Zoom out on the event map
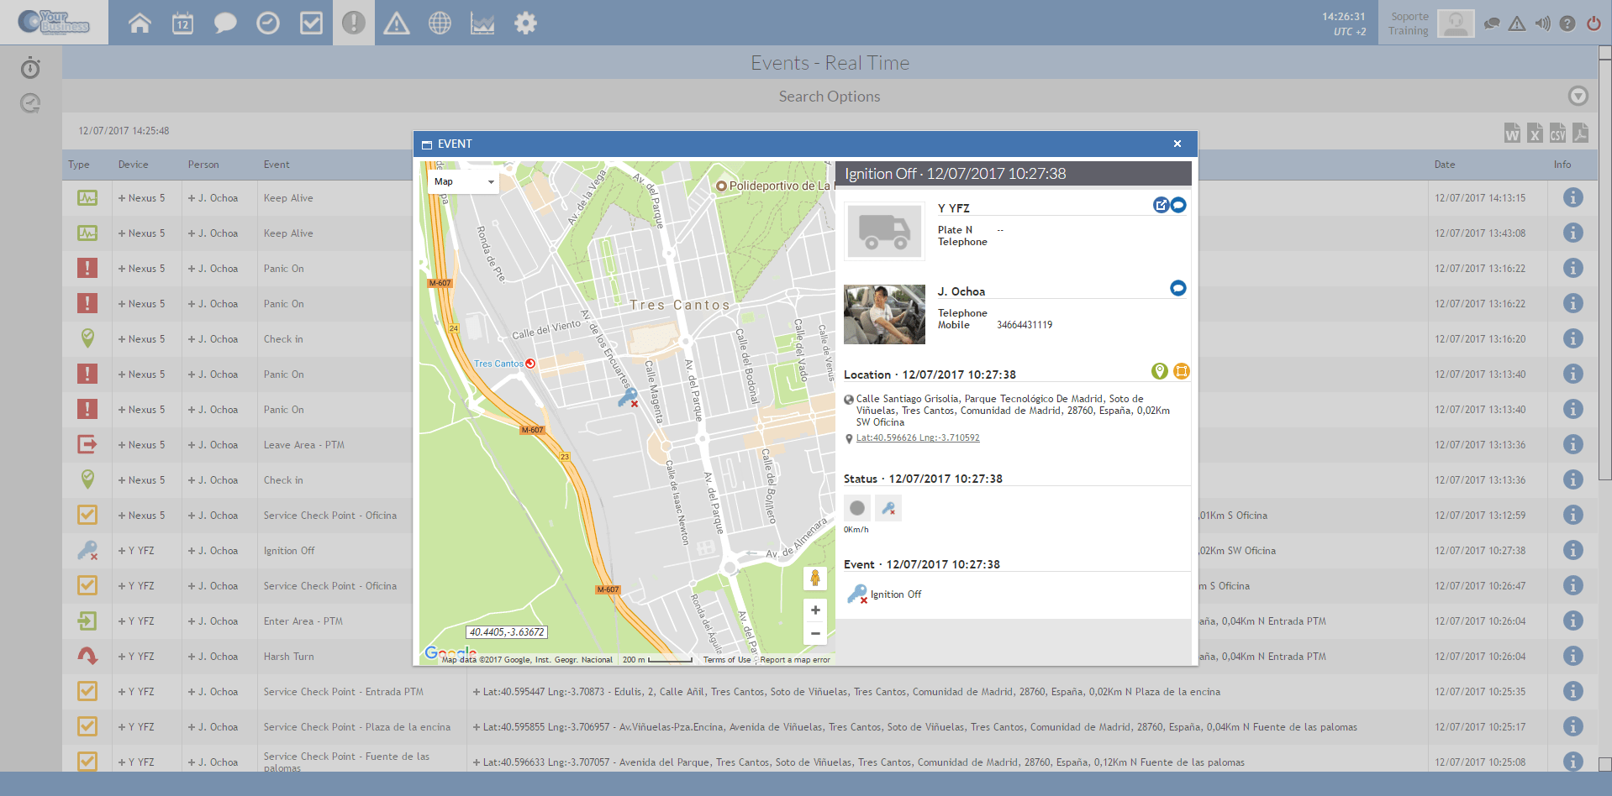1612x796 pixels. click(x=814, y=633)
